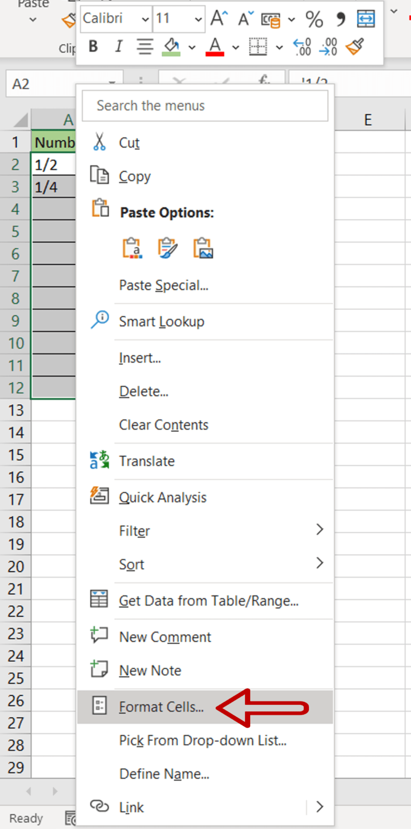Click the Decrease Decimal icon

point(329,47)
